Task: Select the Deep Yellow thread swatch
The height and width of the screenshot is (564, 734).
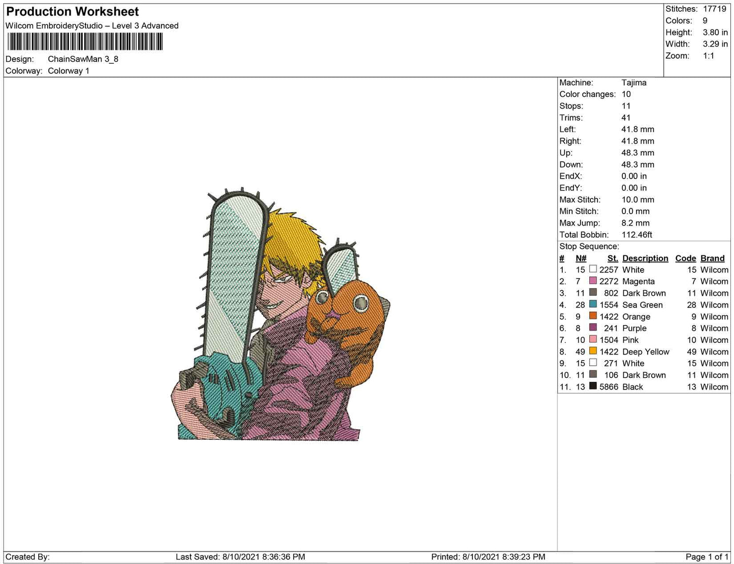Action: coord(593,351)
